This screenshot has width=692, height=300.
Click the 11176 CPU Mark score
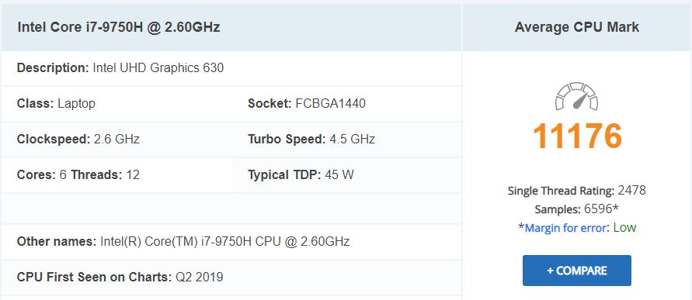[x=577, y=136]
